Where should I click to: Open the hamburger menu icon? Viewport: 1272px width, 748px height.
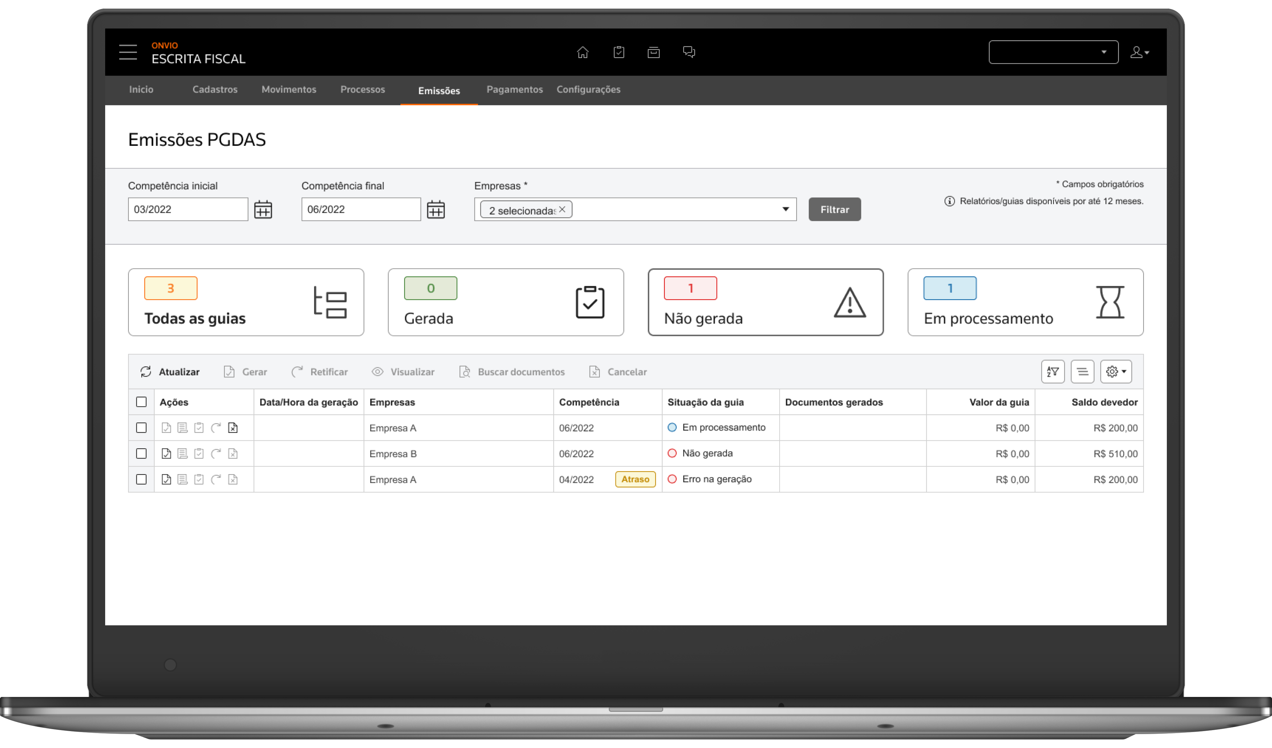coord(128,52)
